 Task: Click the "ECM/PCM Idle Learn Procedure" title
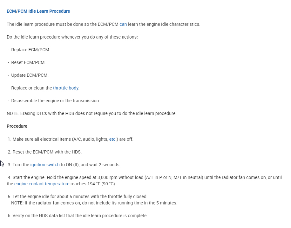point(38,11)
